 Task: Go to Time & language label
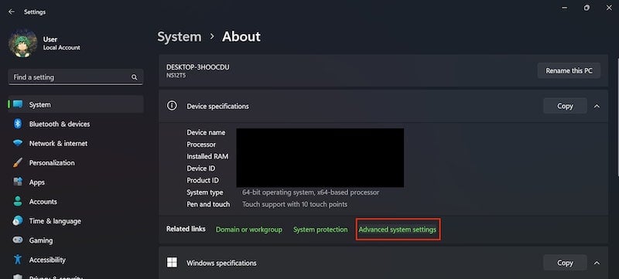pos(55,221)
